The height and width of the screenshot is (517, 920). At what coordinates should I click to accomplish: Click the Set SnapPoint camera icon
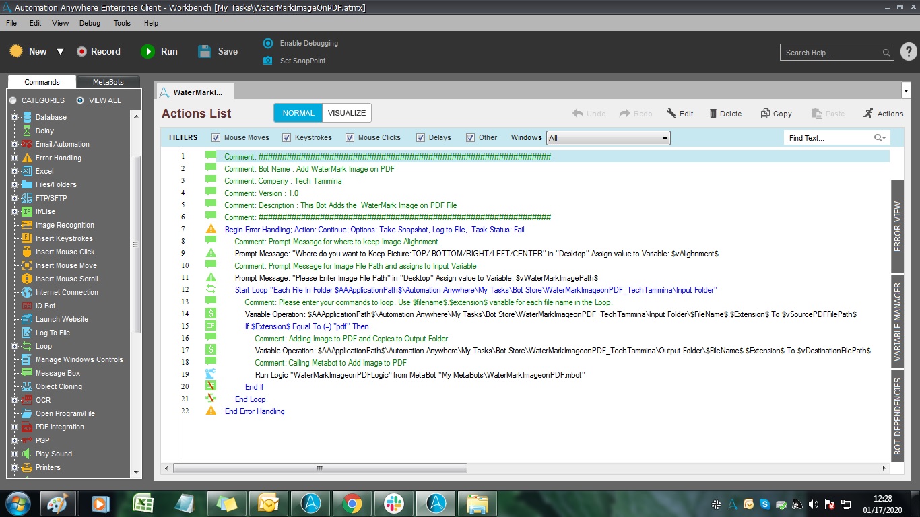click(268, 61)
